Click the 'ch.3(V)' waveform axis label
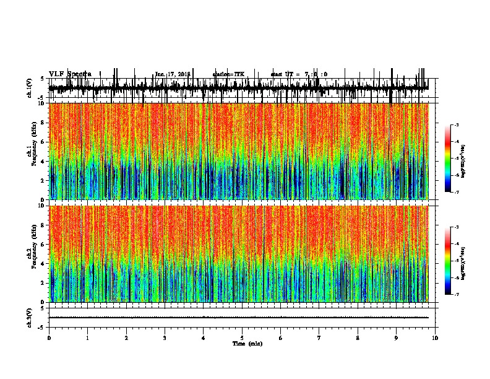This screenshot has height=379, width=490. pyautogui.click(x=29, y=318)
